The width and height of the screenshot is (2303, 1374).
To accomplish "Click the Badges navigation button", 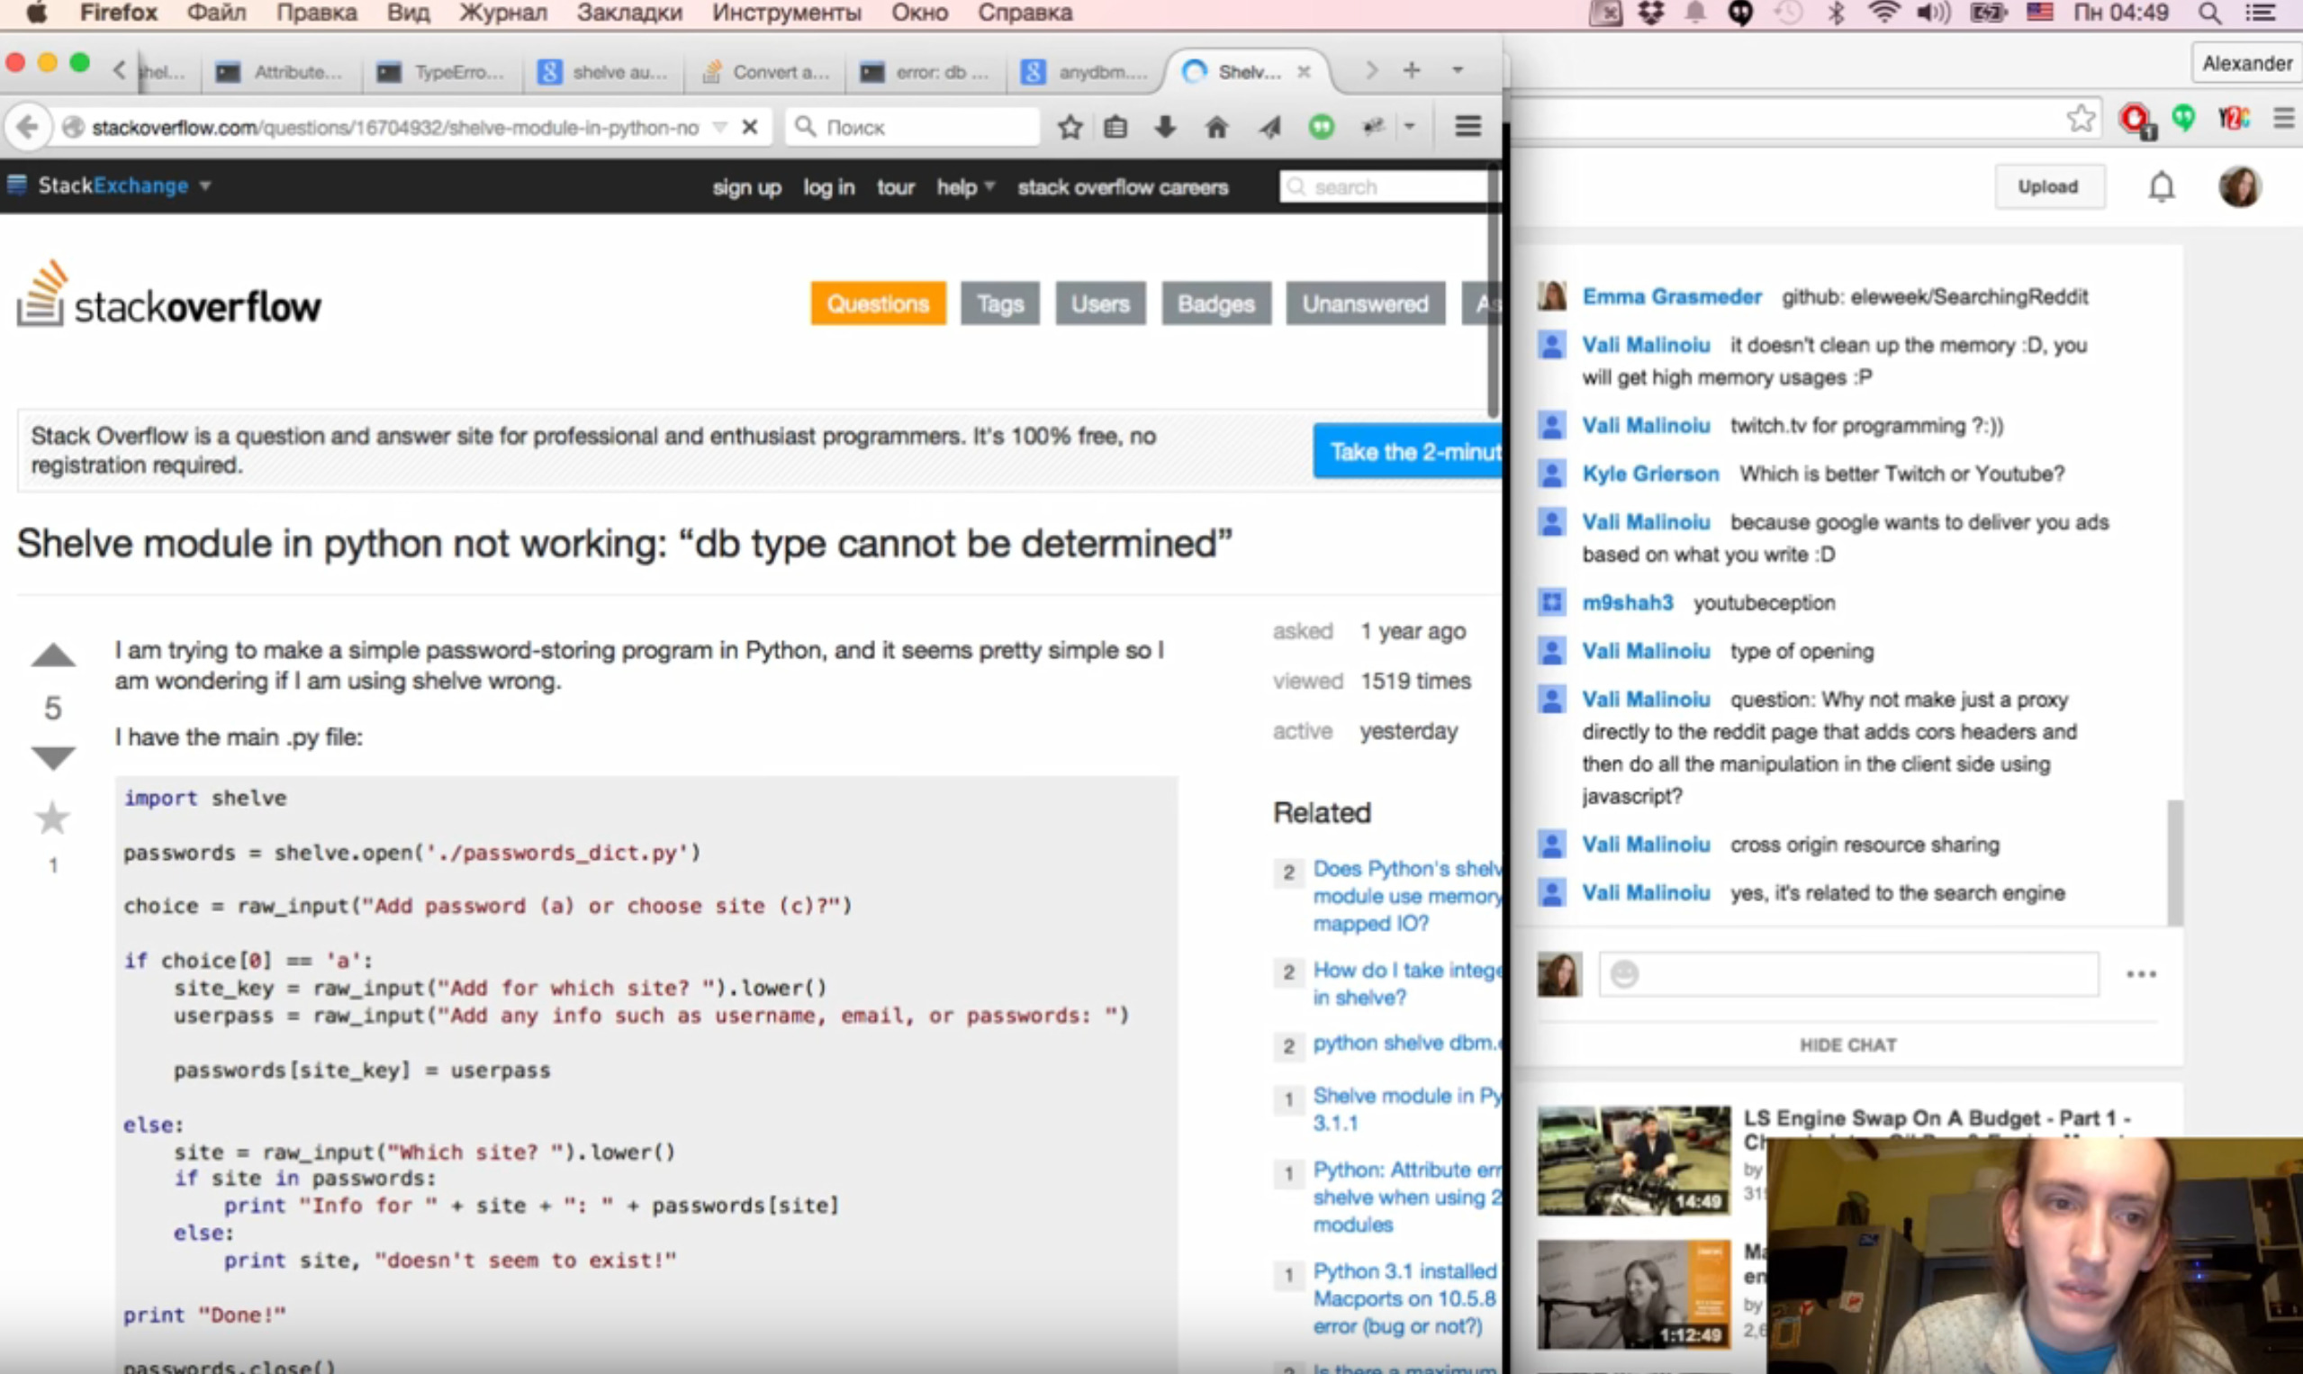I will tap(1216, 303).
